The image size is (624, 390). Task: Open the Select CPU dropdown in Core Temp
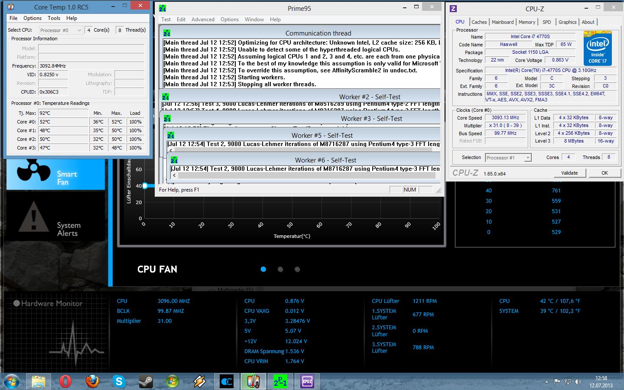[x=61, y=30]
